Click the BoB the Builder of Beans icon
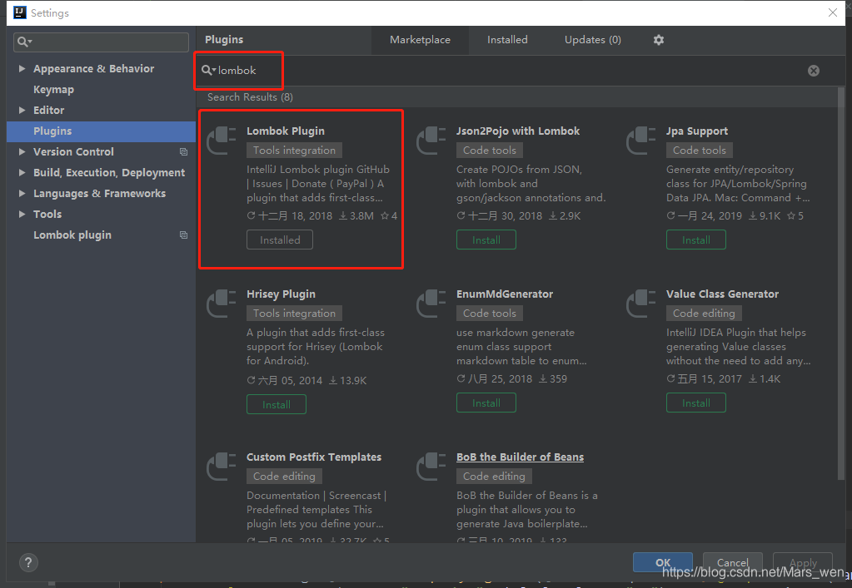852x588 pixels. pos(431,467)
